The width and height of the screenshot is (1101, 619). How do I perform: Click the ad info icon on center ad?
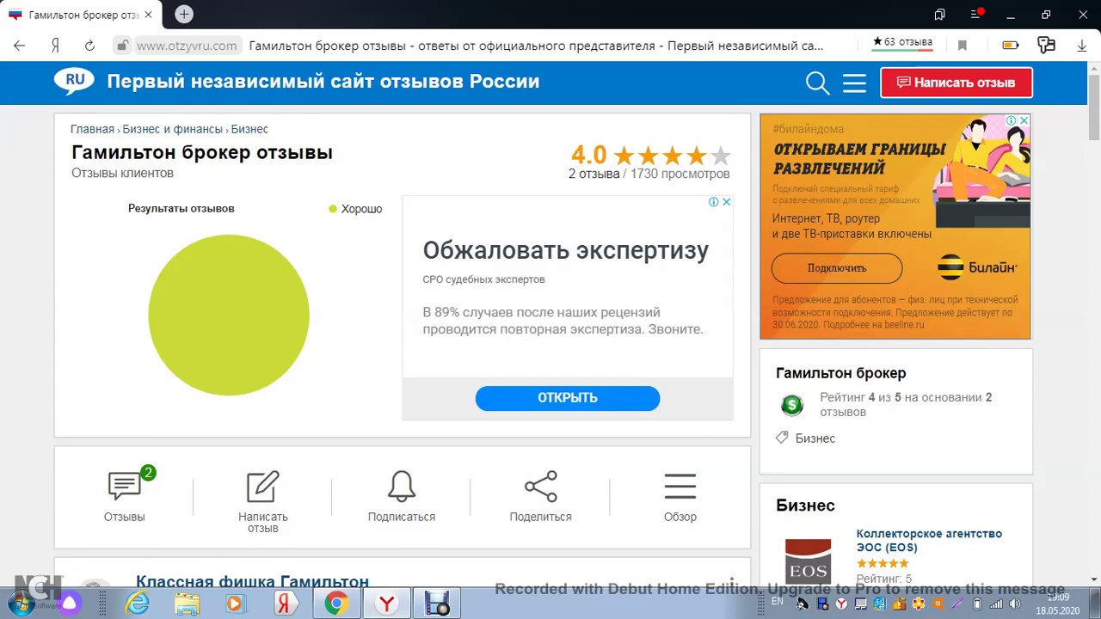coord(714,202)
